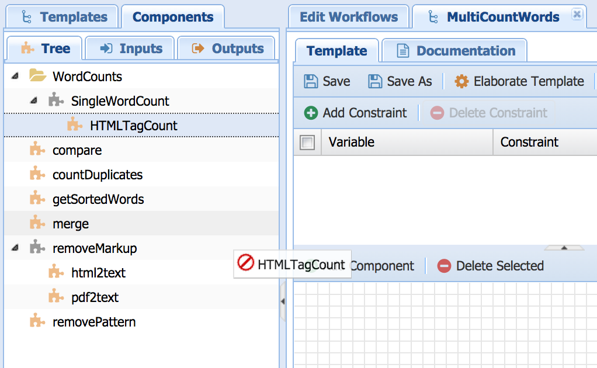
Task: Click the gear icon for Elaborate Template
Action: pyautogui.click(x=461, y=81)
